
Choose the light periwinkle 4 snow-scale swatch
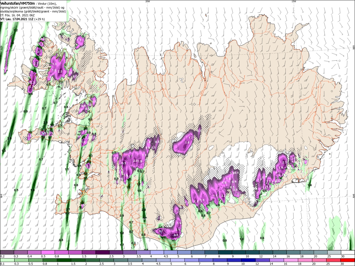tap(157, 252)
